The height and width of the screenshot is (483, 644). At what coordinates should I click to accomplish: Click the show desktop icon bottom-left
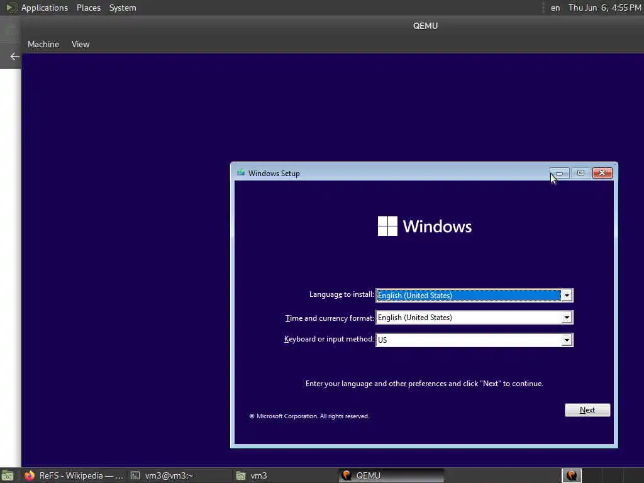click(x=8, y=476)
